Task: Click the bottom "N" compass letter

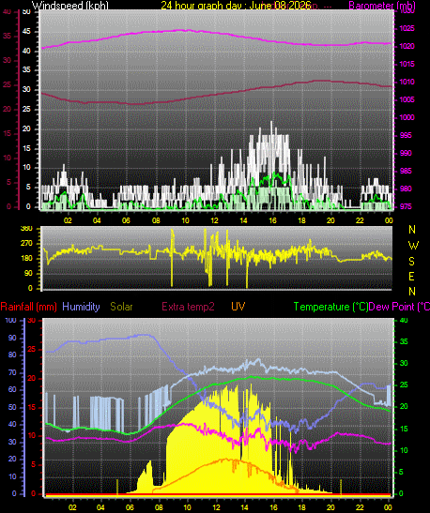Action: pos(412,291)
